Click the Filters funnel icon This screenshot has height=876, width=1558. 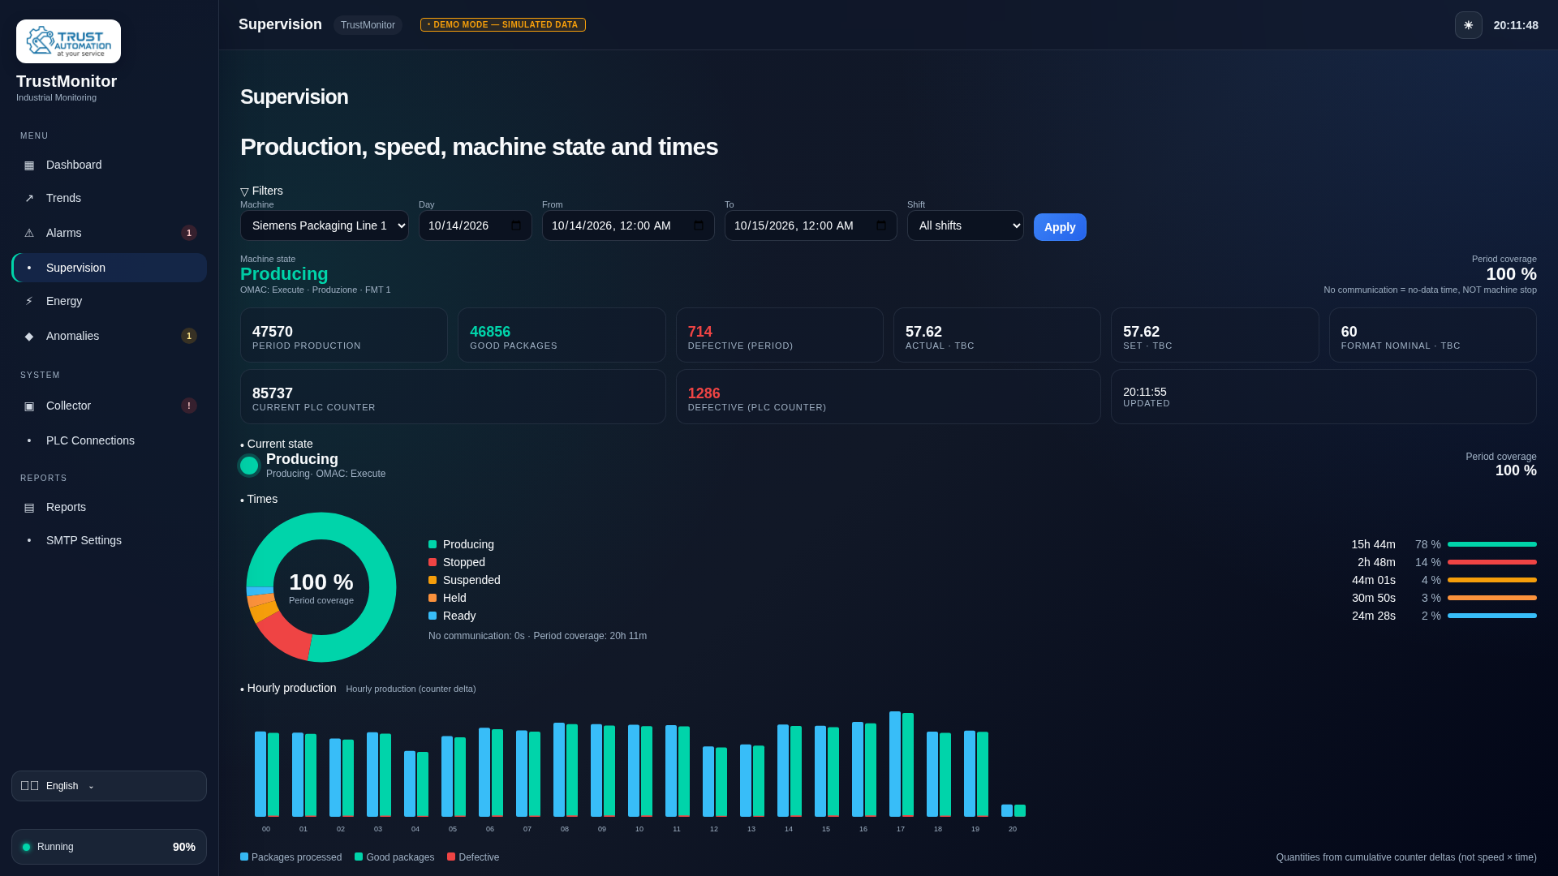pyautogui.click(x=244, y=192)
